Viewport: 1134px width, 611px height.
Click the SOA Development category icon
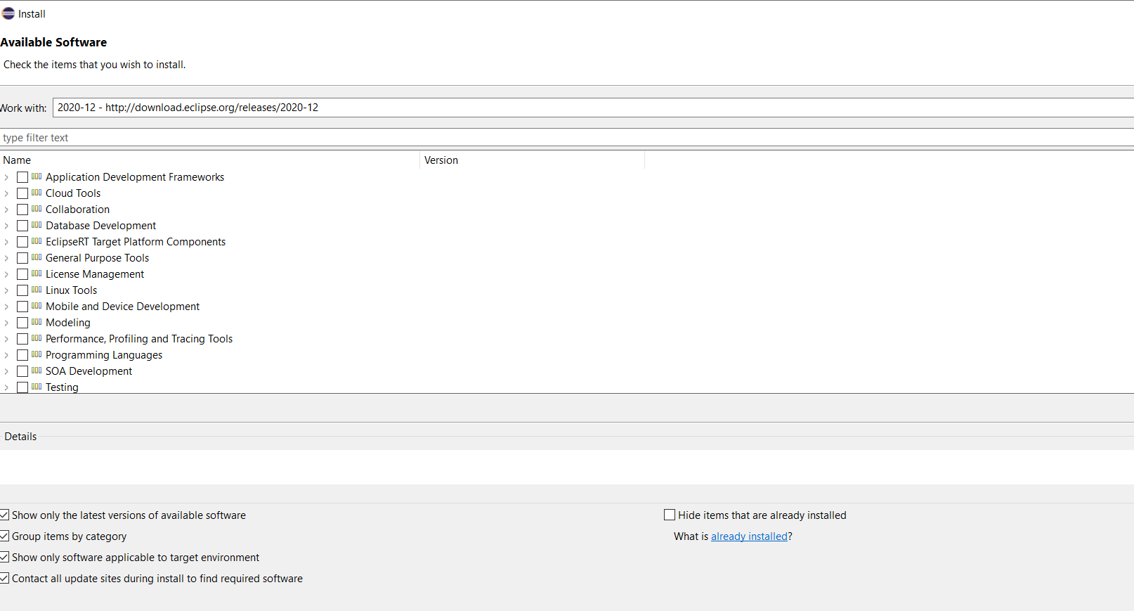pos(37,371)
